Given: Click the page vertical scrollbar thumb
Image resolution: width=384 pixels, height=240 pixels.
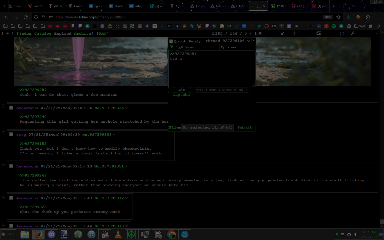Looking at the screenshot, I should [x=382, y=221].
